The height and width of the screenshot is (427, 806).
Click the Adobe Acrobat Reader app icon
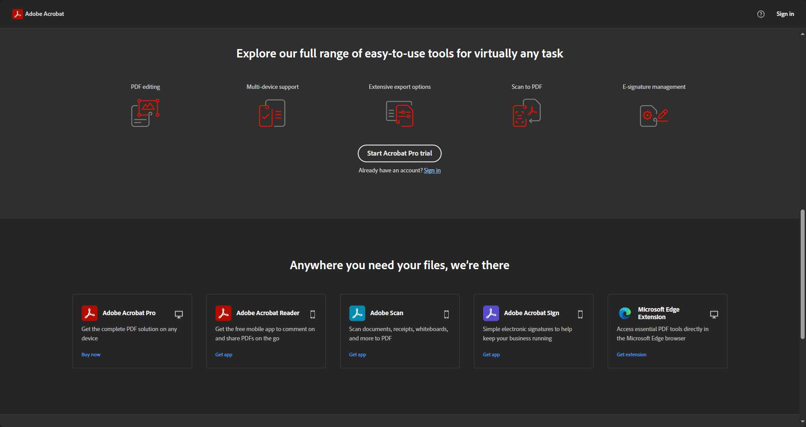tap(223, 313)
